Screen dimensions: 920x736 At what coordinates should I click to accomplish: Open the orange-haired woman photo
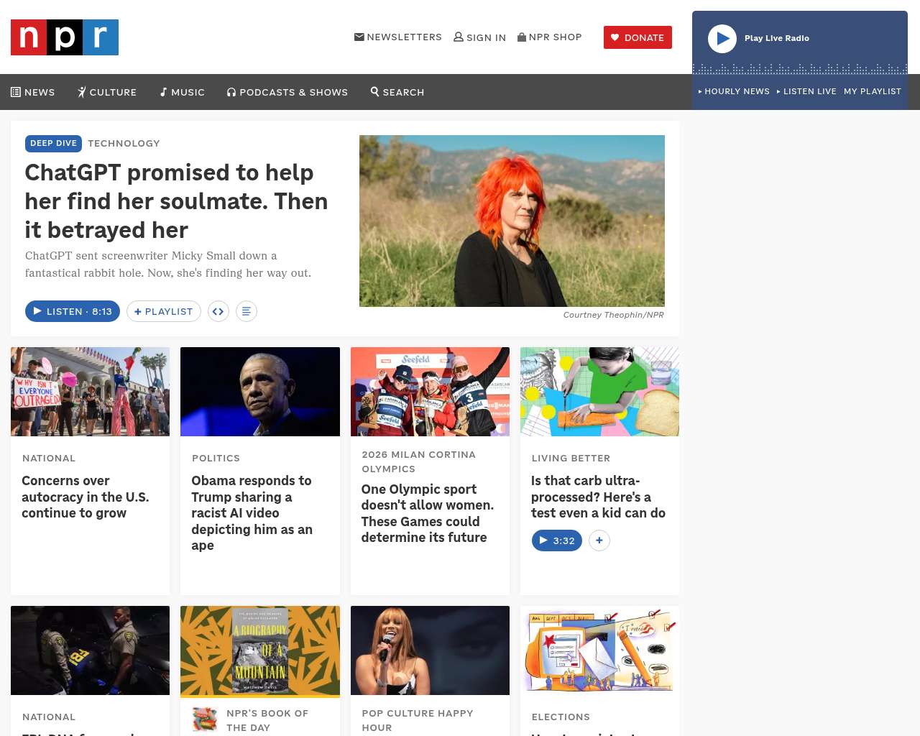(x=512, y=221)
